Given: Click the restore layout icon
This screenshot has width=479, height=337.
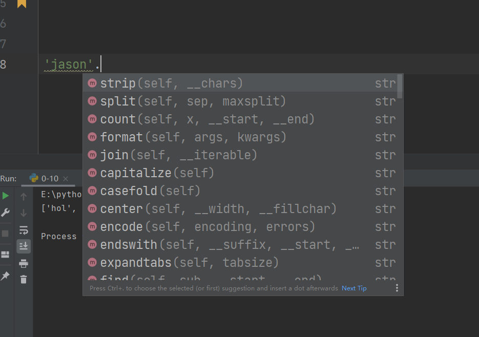Looking at the screenshot, I should pyautogui.click(x=6, y=255).
